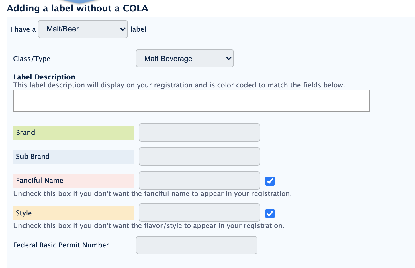Click the fanciful name uncheck hint text
Screen dimensions: 415x268
tap(152, 194)
